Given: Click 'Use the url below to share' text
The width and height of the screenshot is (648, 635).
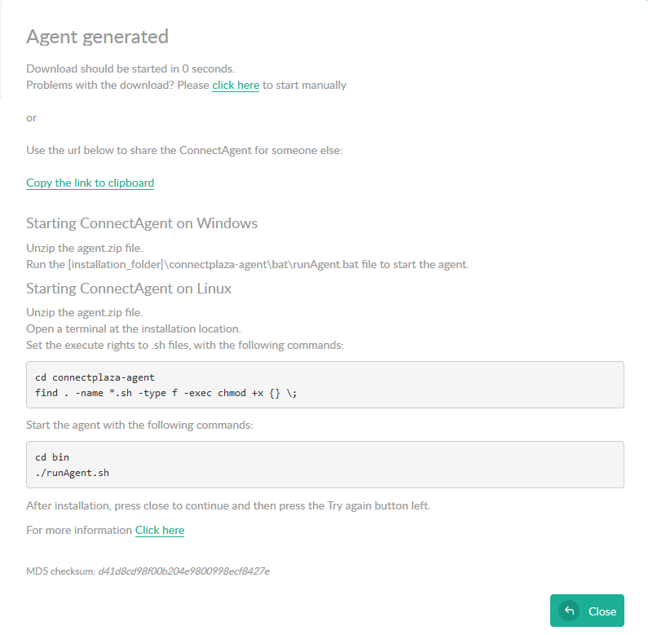Looking at the screenshot, I should [x=184, y=150].
